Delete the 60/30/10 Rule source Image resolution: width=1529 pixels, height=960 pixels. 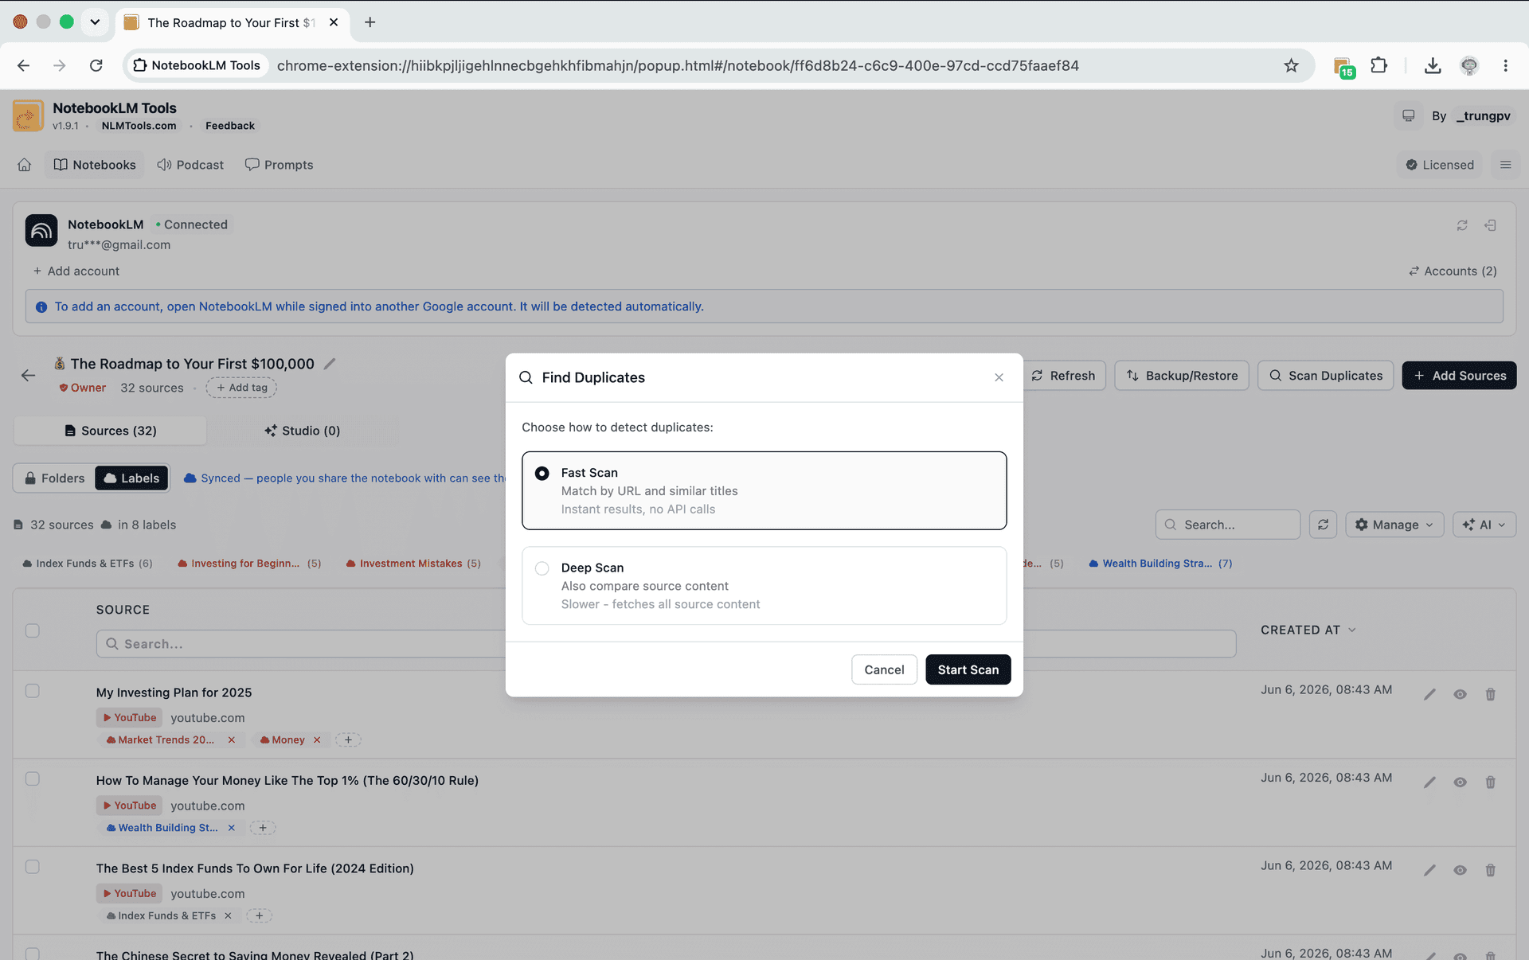1490,782
